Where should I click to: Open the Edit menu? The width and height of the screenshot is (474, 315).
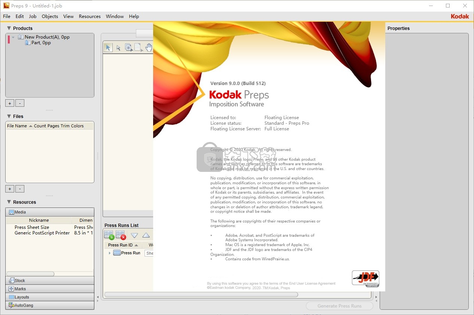point(20,16)
